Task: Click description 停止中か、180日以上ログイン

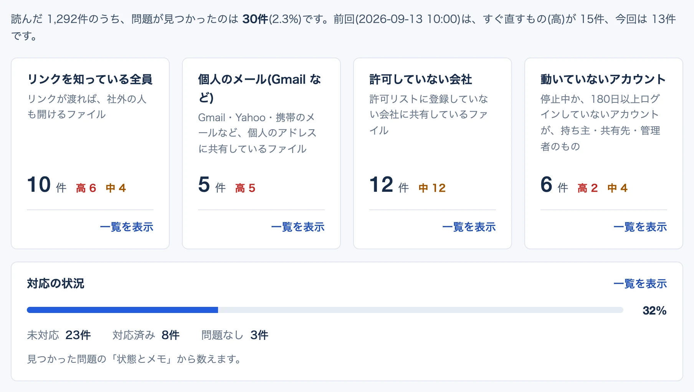Action: click(600, 122)
